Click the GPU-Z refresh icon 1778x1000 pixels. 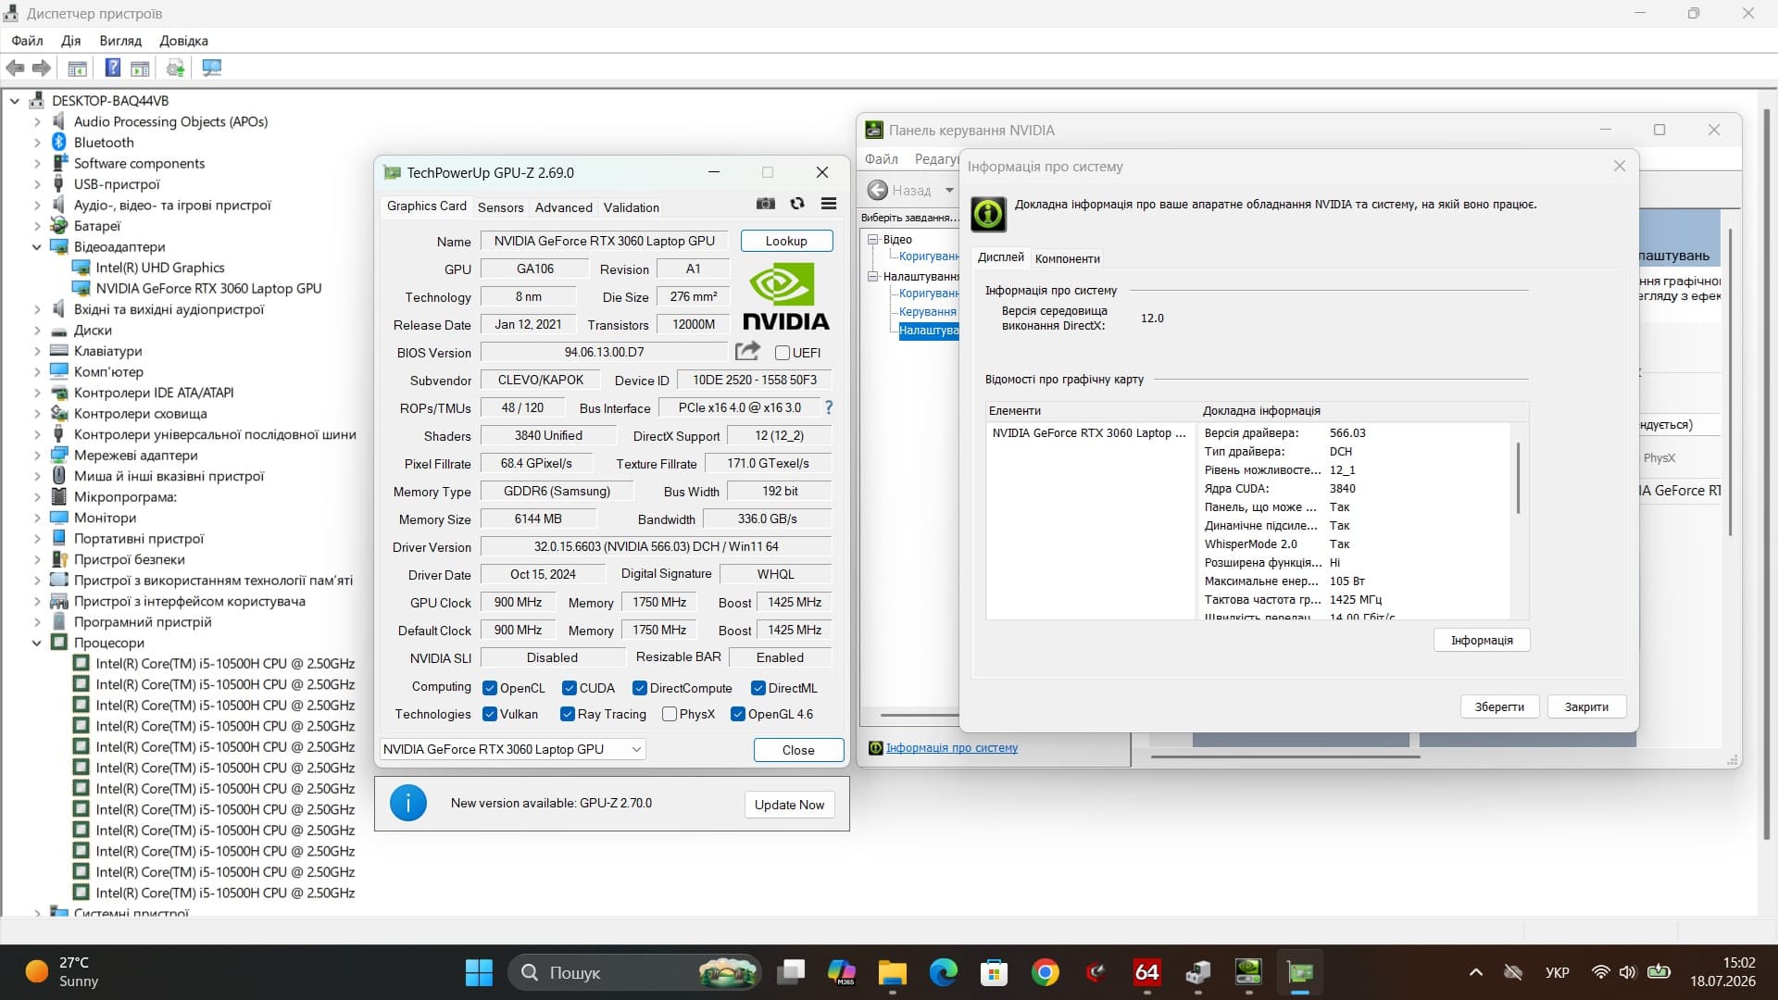click(797, 204)
